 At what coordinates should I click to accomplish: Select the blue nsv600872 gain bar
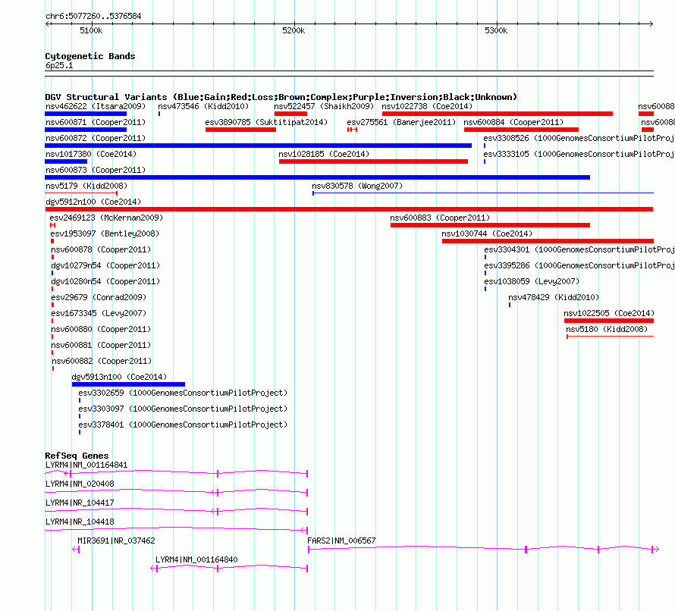pos(259,146)
